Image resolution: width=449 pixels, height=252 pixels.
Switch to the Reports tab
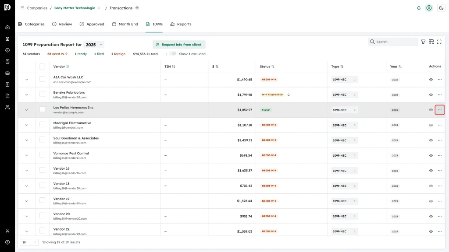(181, 24)
